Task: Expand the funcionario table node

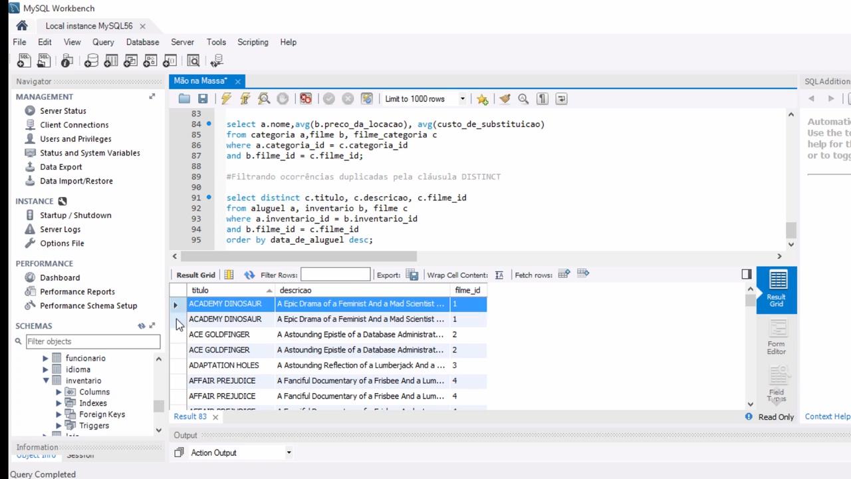Action: [x=45, y=358]
